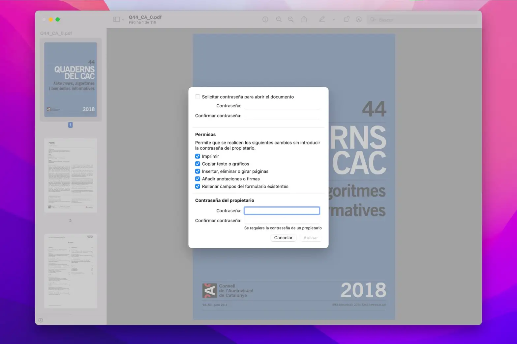Open the document info inspector icon

(x=265, y=19)
